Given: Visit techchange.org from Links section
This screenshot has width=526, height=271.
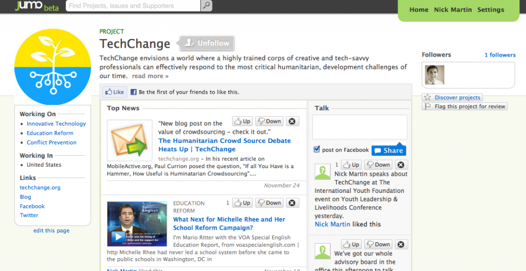Looking at the screenshot, I should click(40, 187).
